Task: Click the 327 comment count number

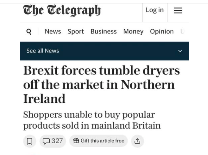Action: [57, 141]
